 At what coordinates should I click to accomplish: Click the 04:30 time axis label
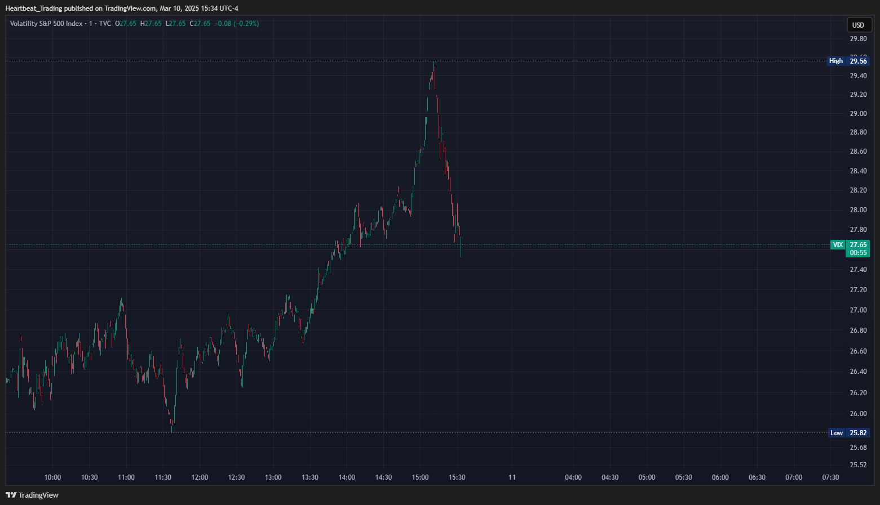click(610, 477)
